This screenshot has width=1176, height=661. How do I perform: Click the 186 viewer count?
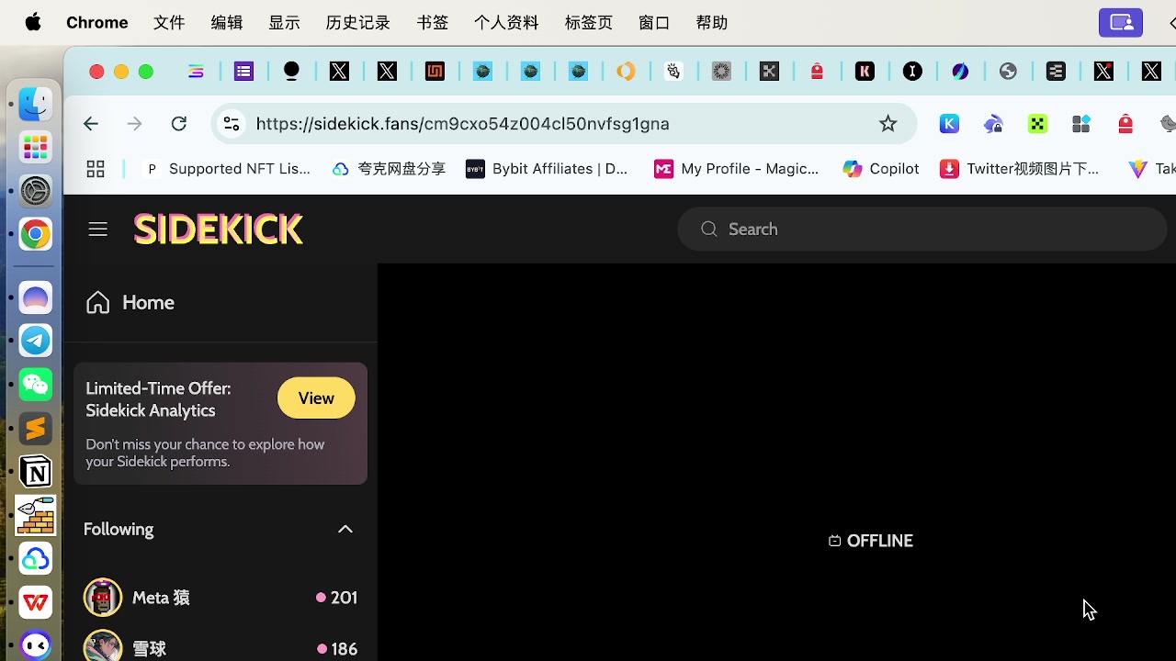pos(337,649)
